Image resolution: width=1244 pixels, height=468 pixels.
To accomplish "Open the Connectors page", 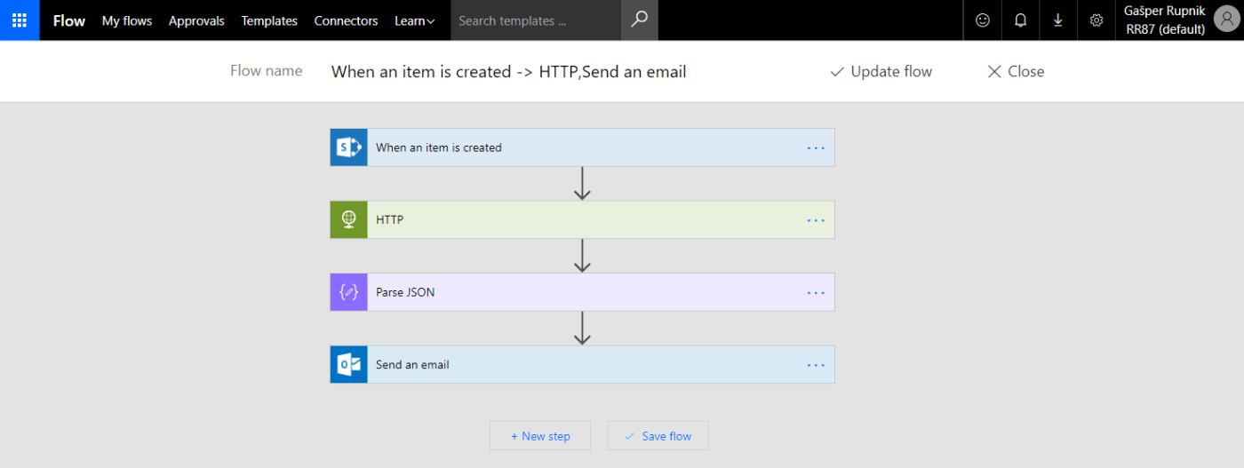I will [346, 20].
